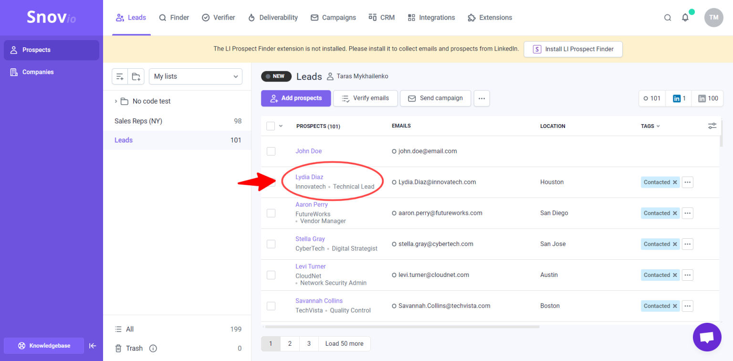The width and height of the screenshot is (733, 361).
Task: Click the all prospects filter showing 101
Action: point(652,98)
